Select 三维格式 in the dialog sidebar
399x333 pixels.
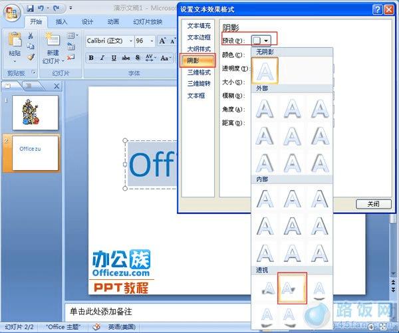point(199,72)
